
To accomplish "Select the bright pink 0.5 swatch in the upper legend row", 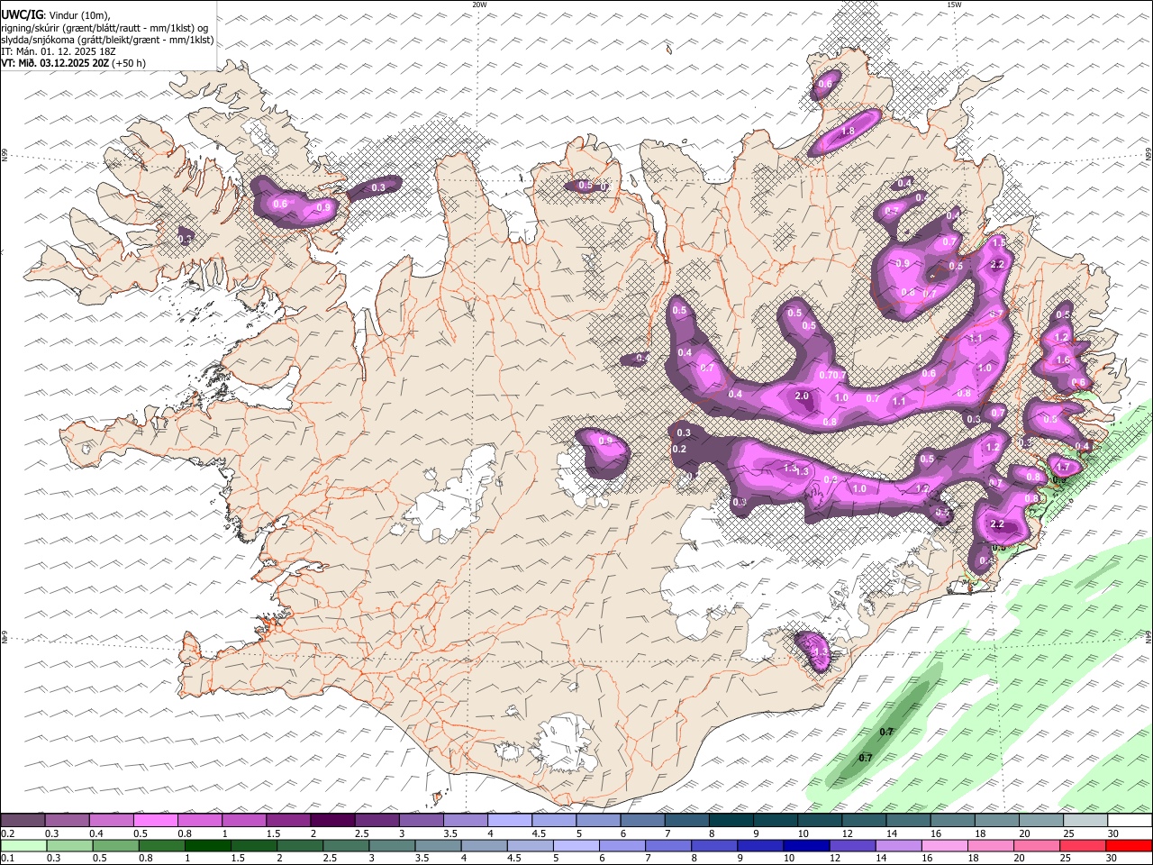I will (x=155, y=820).
